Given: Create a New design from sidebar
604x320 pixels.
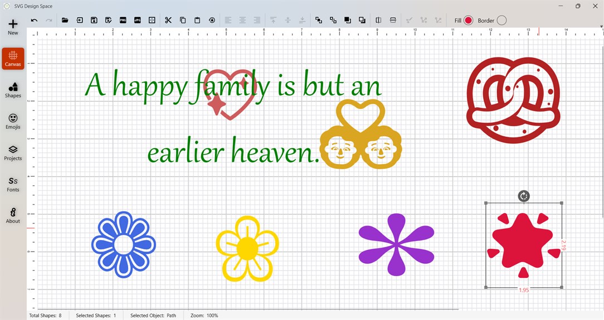Looking at the screenshot, I should click(13, 27).
